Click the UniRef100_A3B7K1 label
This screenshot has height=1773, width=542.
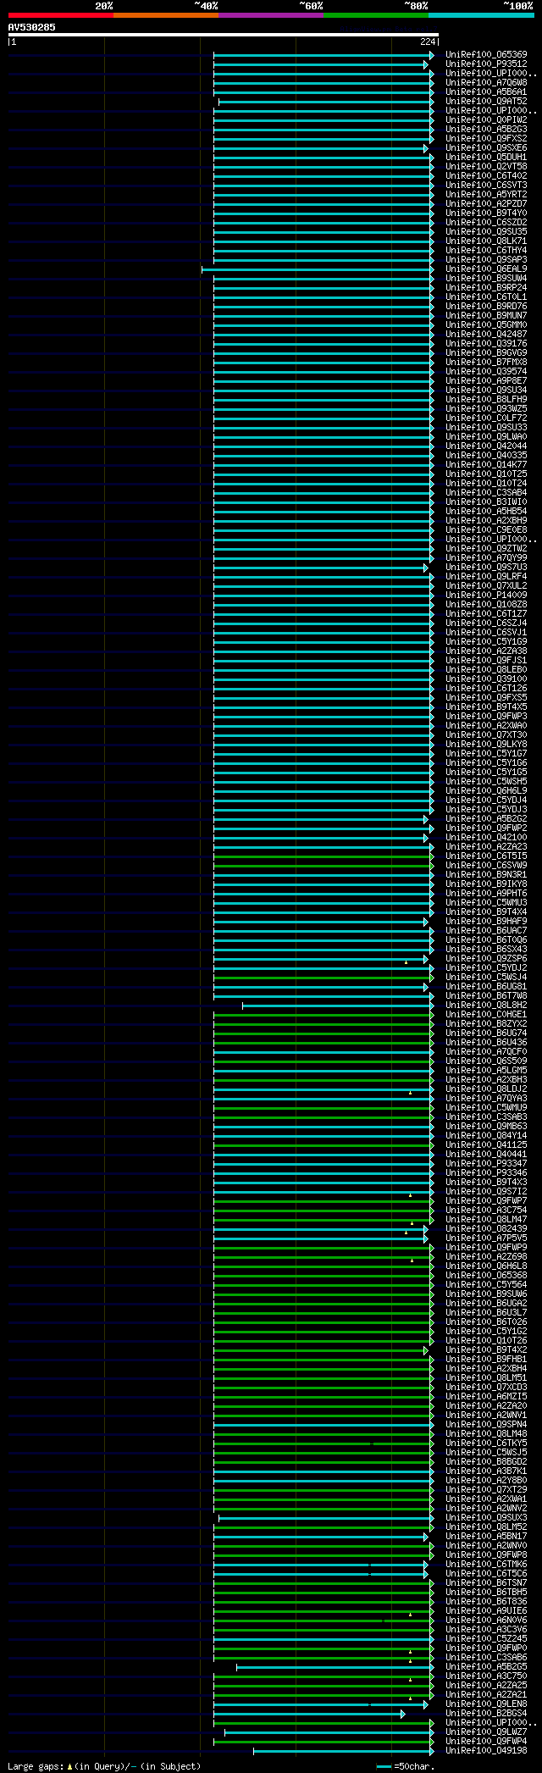click(486, 1471)
